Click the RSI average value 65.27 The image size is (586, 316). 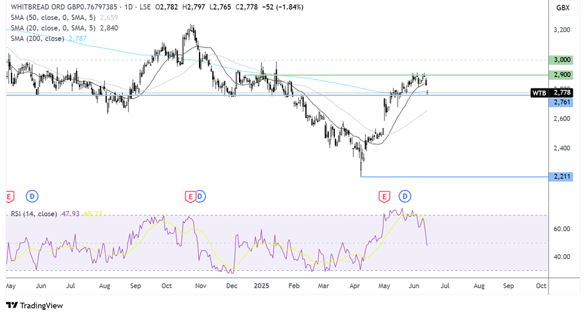93,213
